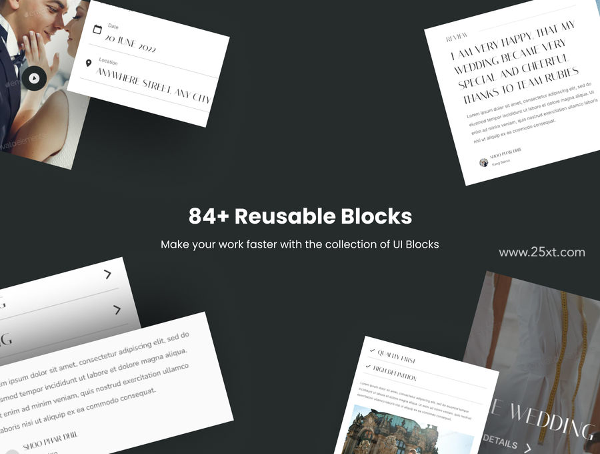Click the large "SHOO PHAR DHIL" name, bottom-left card
This screenshot has width=600, height=454.
[x=51, y=441]
